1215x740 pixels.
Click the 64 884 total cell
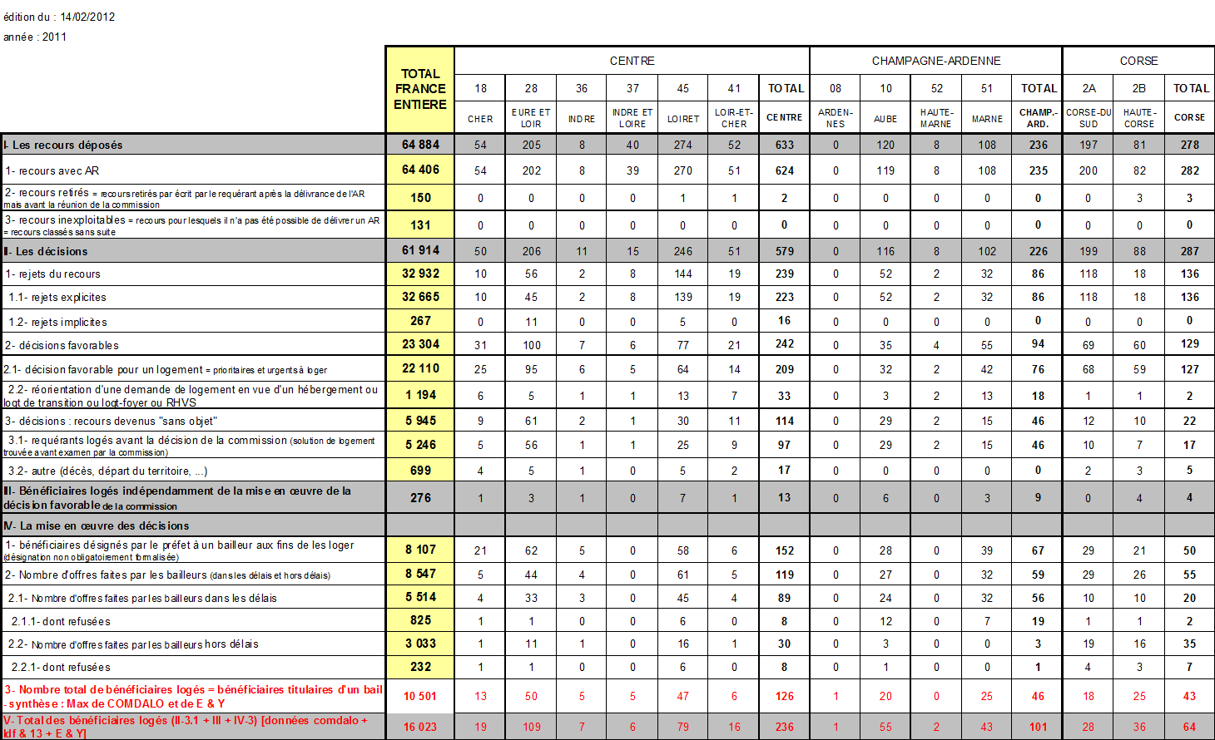[x=420, y=145]
